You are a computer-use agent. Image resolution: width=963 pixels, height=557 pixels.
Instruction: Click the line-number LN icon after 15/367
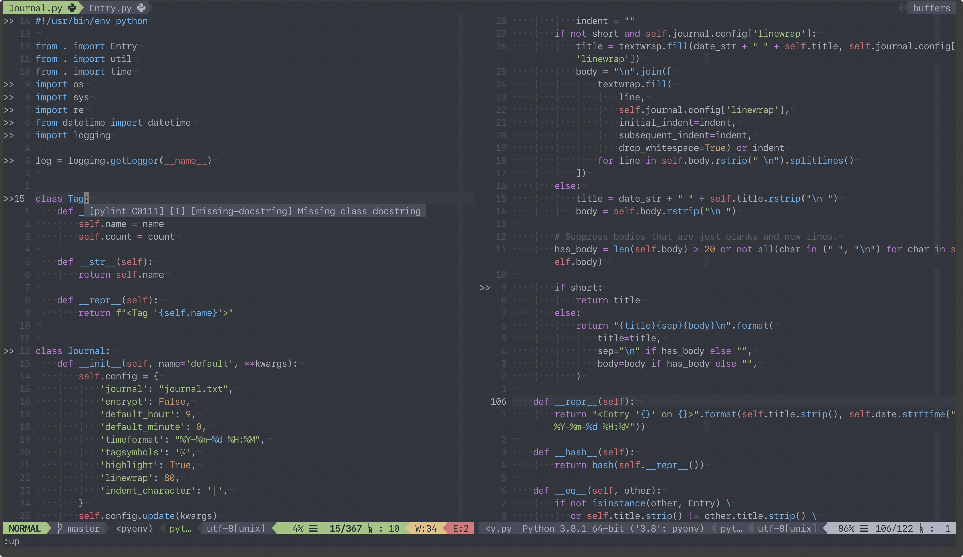[x=370, y=528]
